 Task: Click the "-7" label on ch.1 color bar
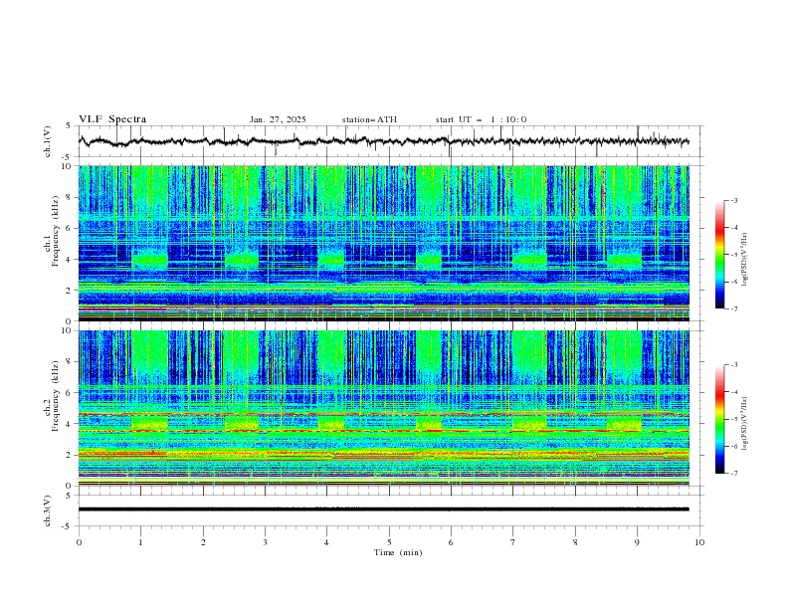(734, 308)
